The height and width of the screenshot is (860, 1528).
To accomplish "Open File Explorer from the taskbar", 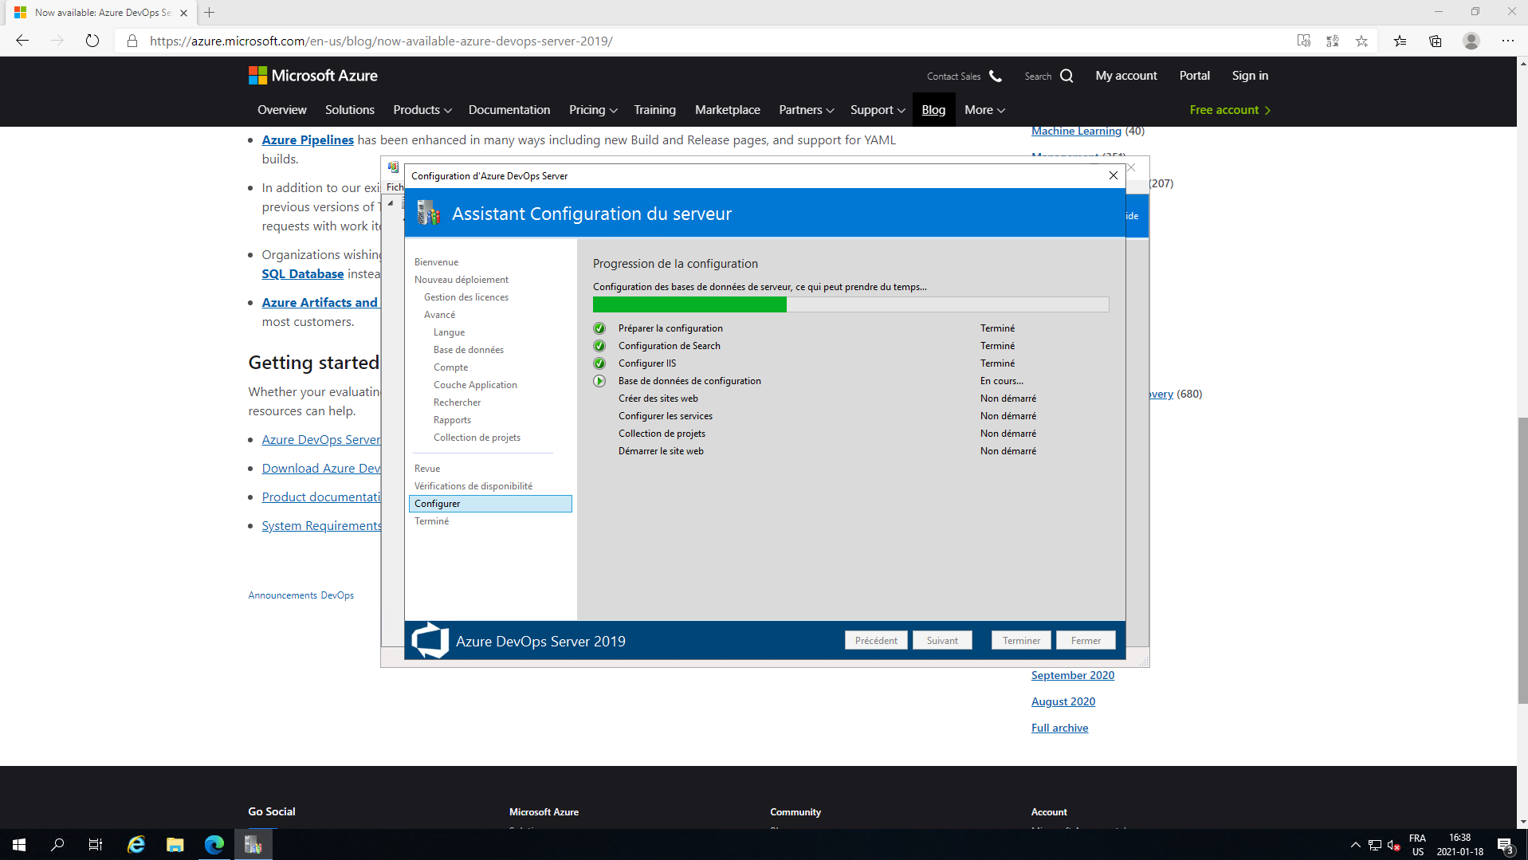I will pos(175,845).
